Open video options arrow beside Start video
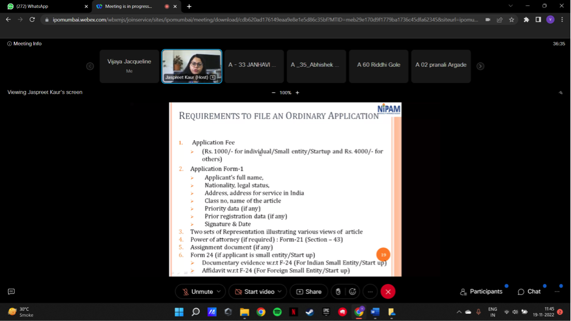571x321 pixels. [280, 292]
